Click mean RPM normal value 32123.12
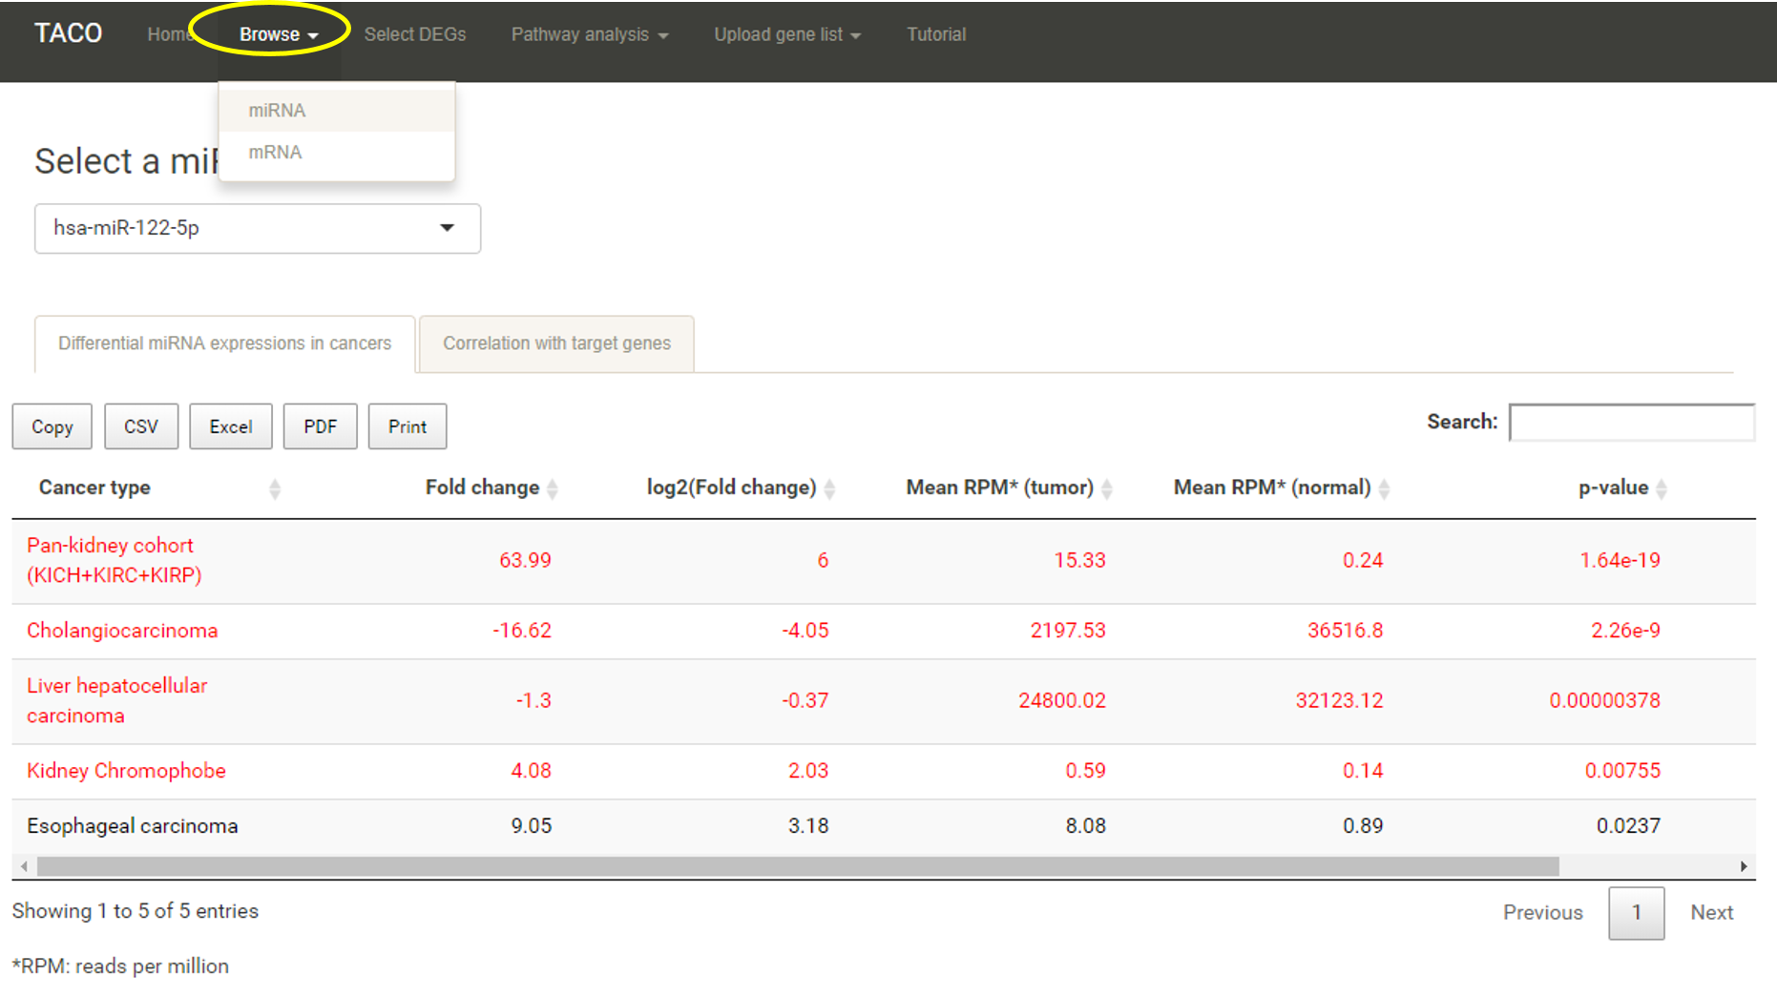 tap(1339, 700)
